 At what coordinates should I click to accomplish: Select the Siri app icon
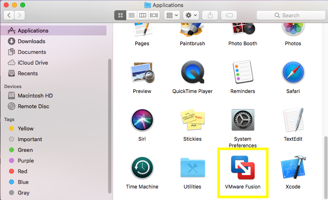[x=142, y=120]
